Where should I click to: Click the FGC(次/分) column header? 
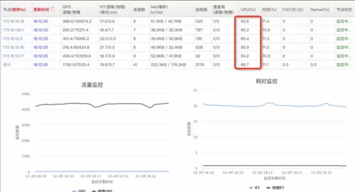tap(293, 9)
